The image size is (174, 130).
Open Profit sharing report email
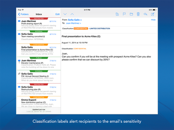(39, 24)
